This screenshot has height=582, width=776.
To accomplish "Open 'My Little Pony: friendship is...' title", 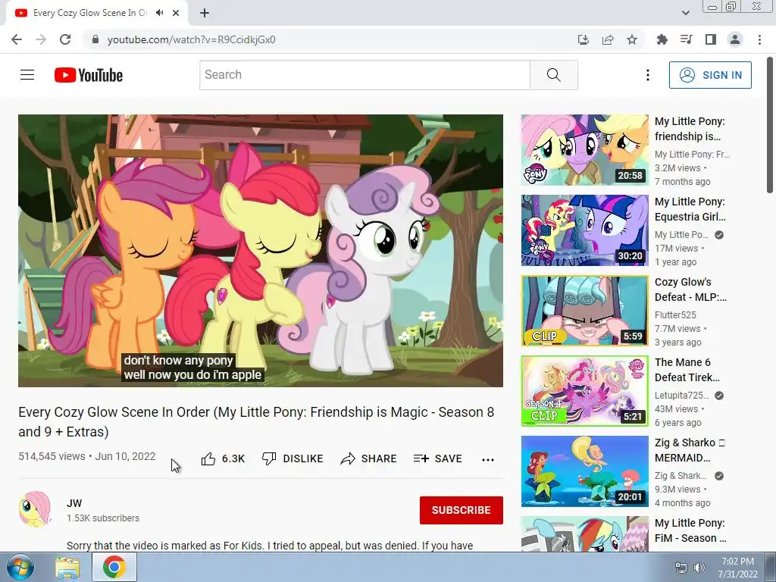I will click(690, 129).
